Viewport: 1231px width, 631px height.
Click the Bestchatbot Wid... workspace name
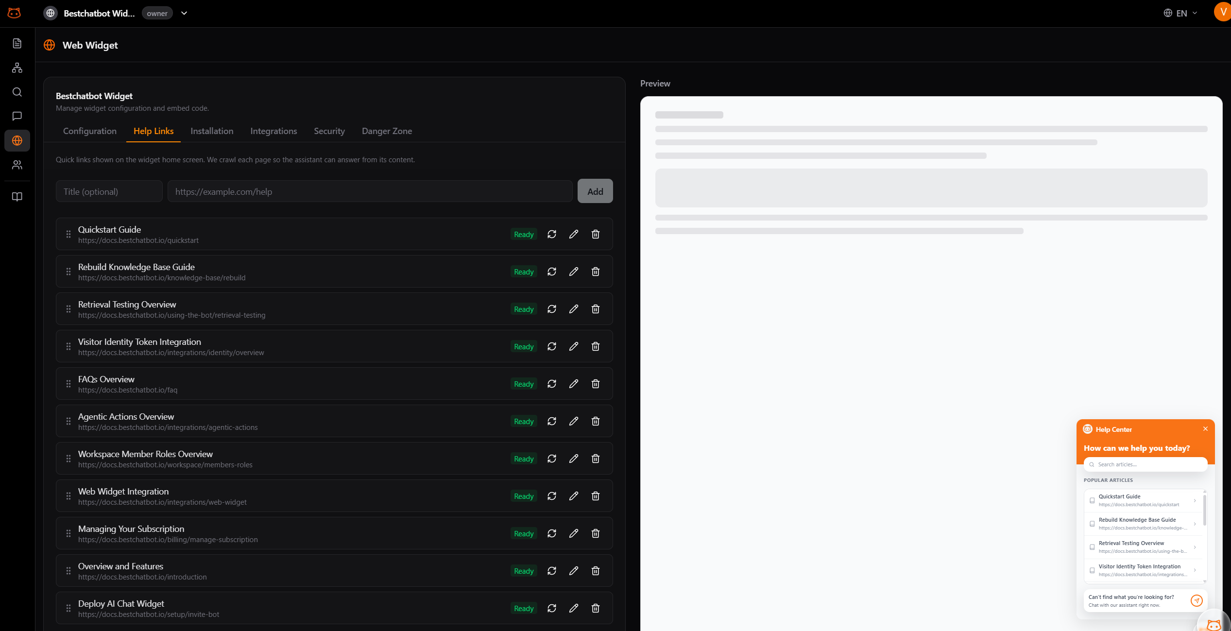tap(99, 14)
